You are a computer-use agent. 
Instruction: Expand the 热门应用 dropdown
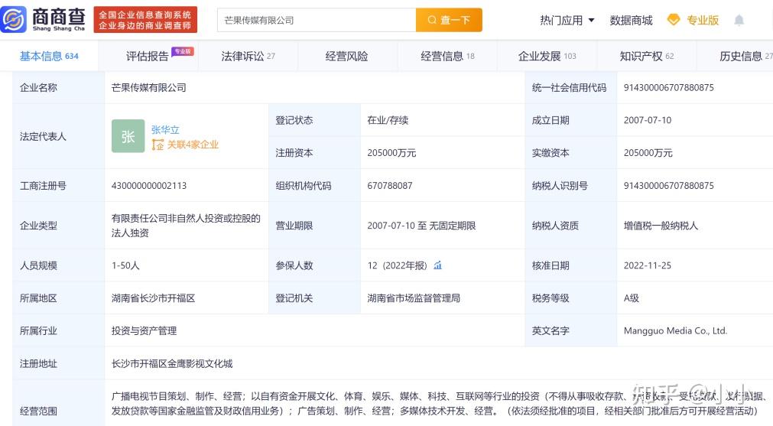[x=567, y=20]
